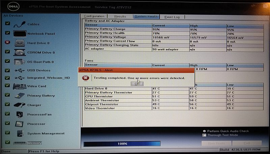The width and height of the screenshot is (270, 154).
Task: Select the Memory module icon
Action: 20,143
